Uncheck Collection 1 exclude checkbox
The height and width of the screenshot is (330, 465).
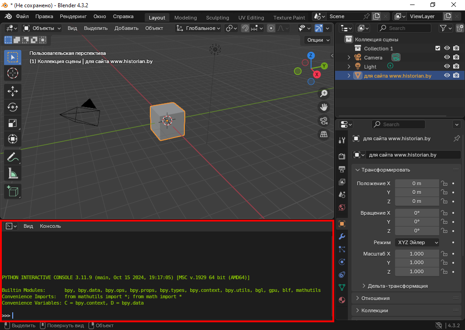click(x=438, y=49)
